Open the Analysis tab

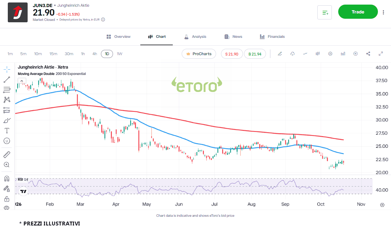tap(195, 36)
